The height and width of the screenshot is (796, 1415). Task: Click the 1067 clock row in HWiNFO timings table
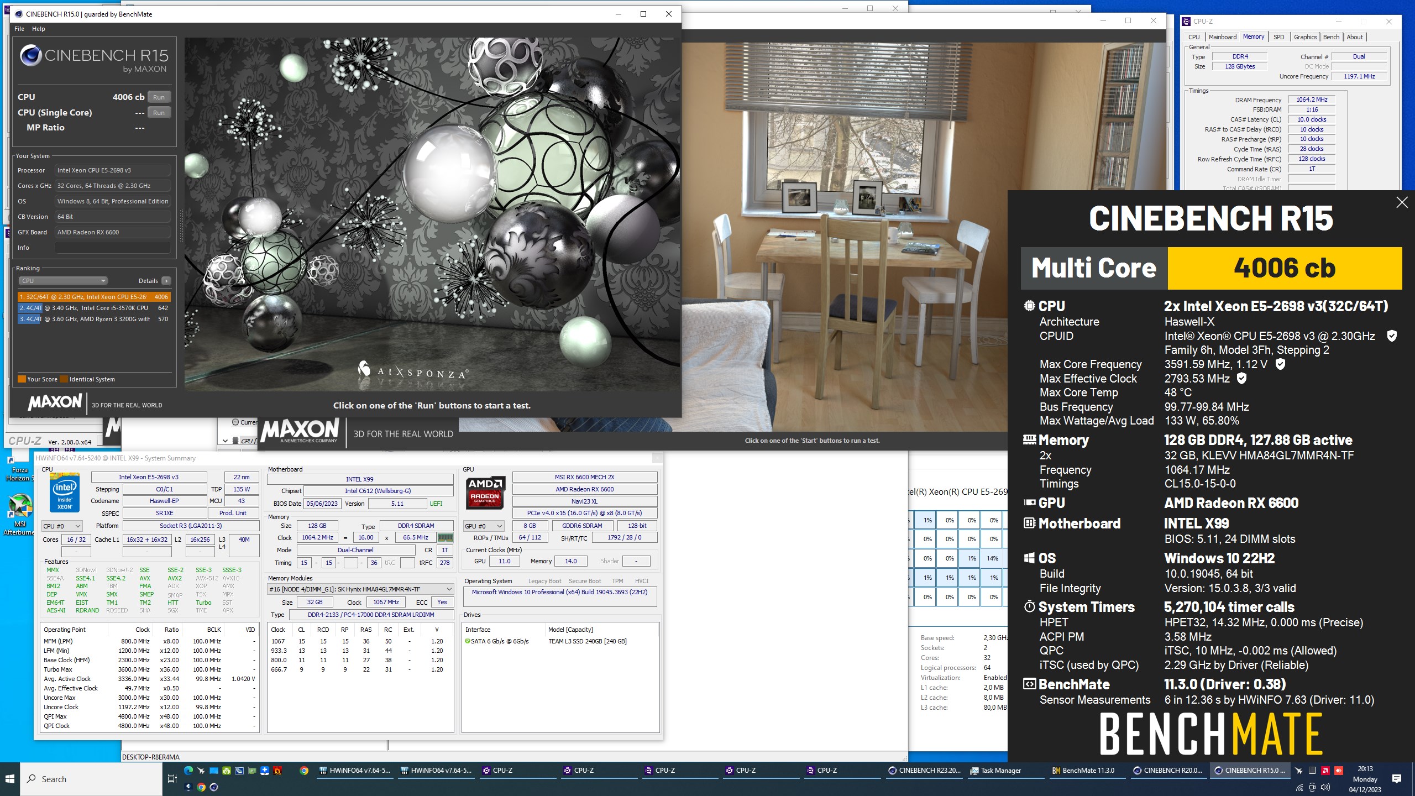[x=360, y=641]
